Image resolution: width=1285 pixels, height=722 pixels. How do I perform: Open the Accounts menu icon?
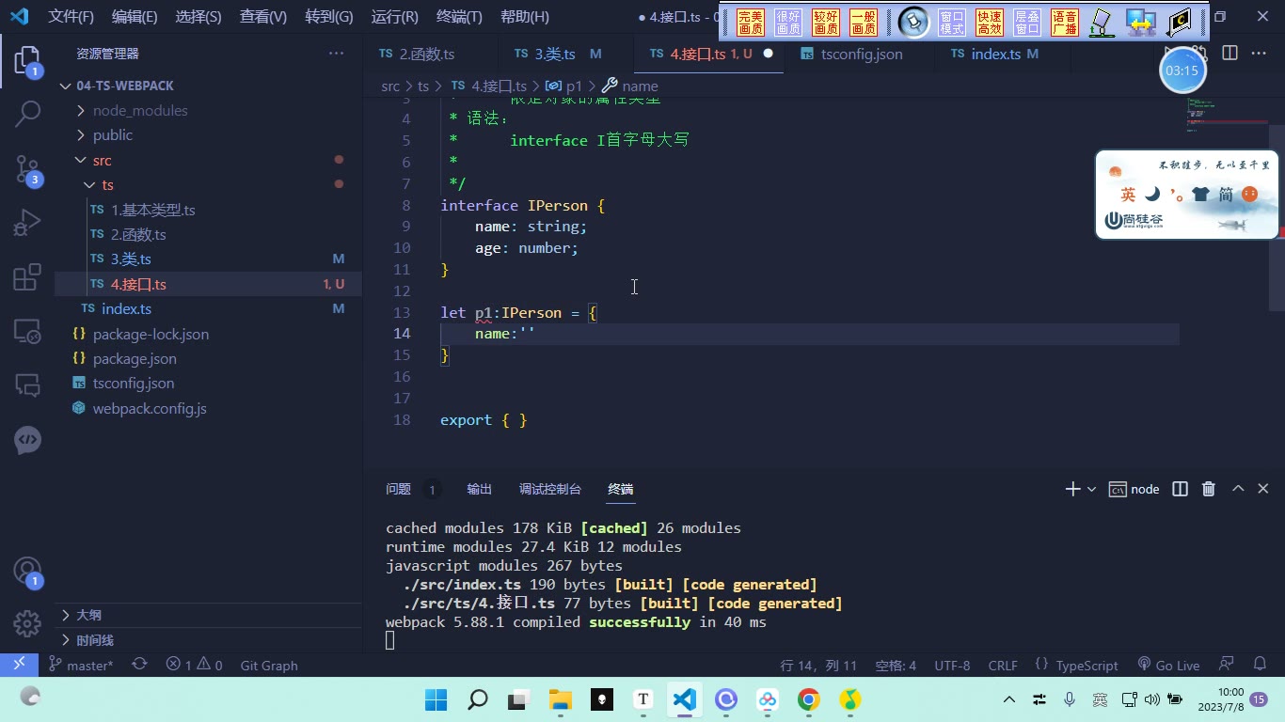[27, 571]
